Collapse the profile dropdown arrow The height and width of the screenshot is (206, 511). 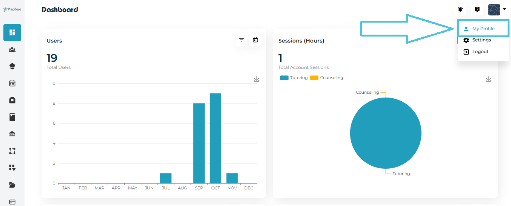point(504,9)
